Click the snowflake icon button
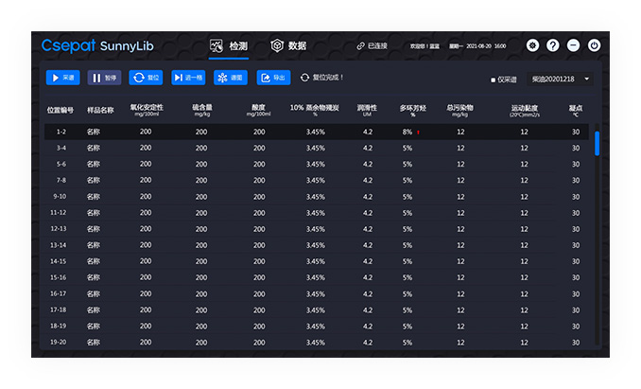Image resolution: width=641 pixels, height=389 pixels. point(230,78)
